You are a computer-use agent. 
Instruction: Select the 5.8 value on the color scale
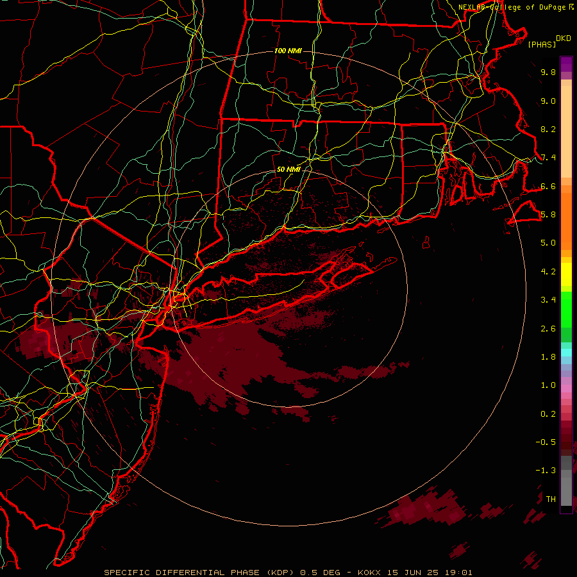pyautogui.click(x=548, y=215)
